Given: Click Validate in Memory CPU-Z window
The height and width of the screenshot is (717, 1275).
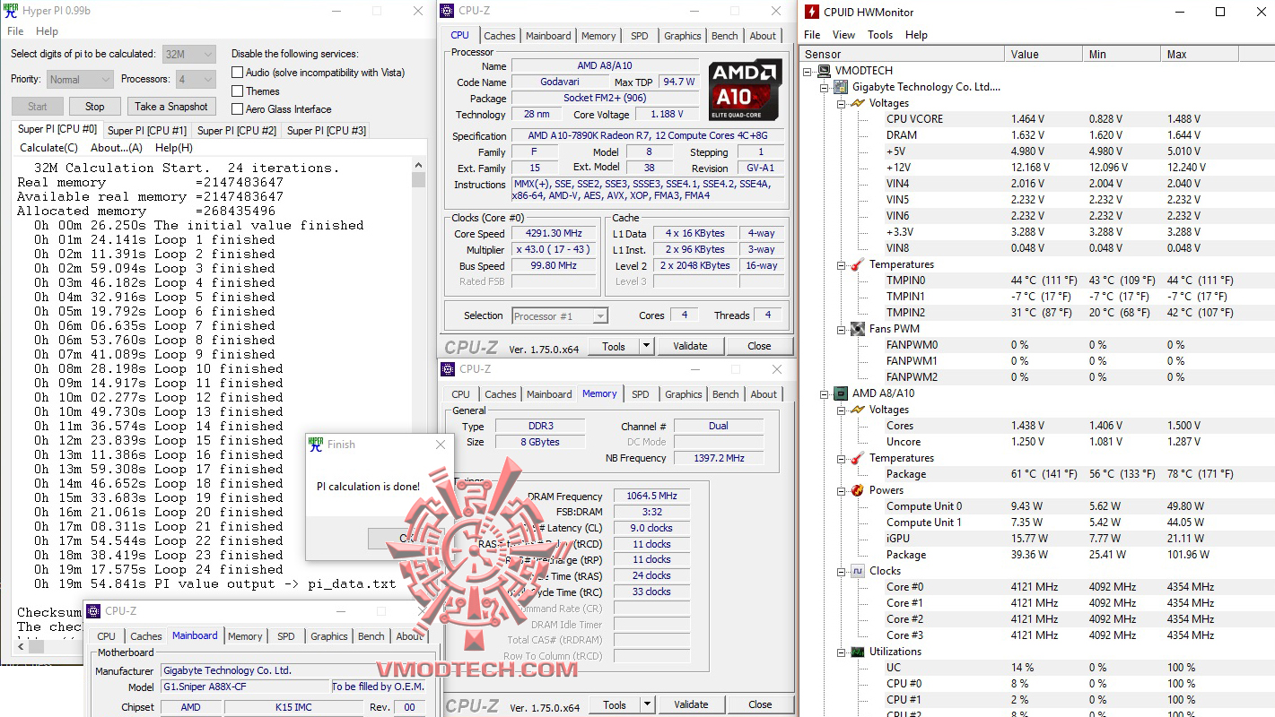Looking at the screenshot, I should (691, 704).
